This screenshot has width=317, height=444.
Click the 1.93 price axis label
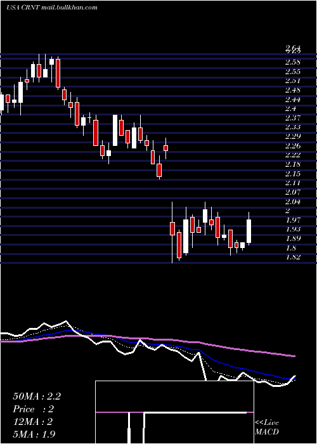pos(293,229)
